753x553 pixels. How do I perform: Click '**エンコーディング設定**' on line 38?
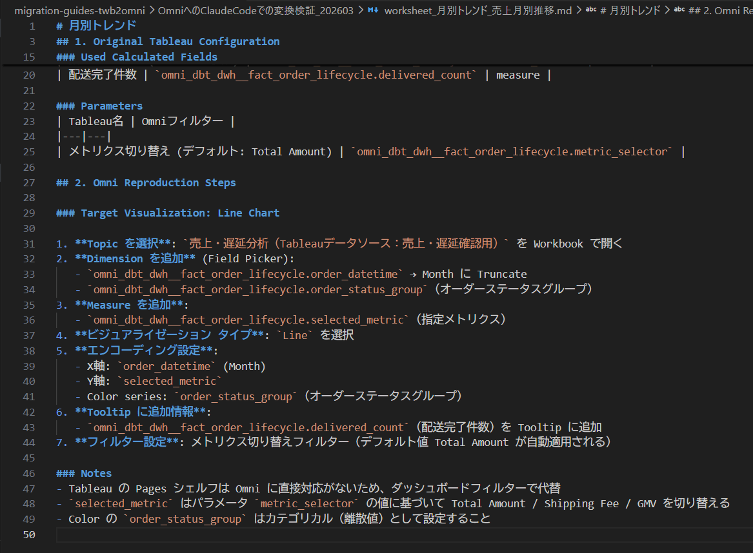point(144,351)
